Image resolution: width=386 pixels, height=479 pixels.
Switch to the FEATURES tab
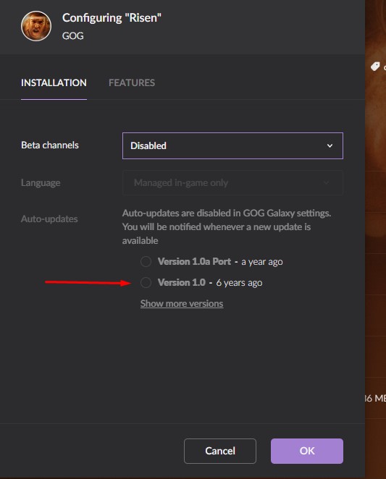click(132, 82)
